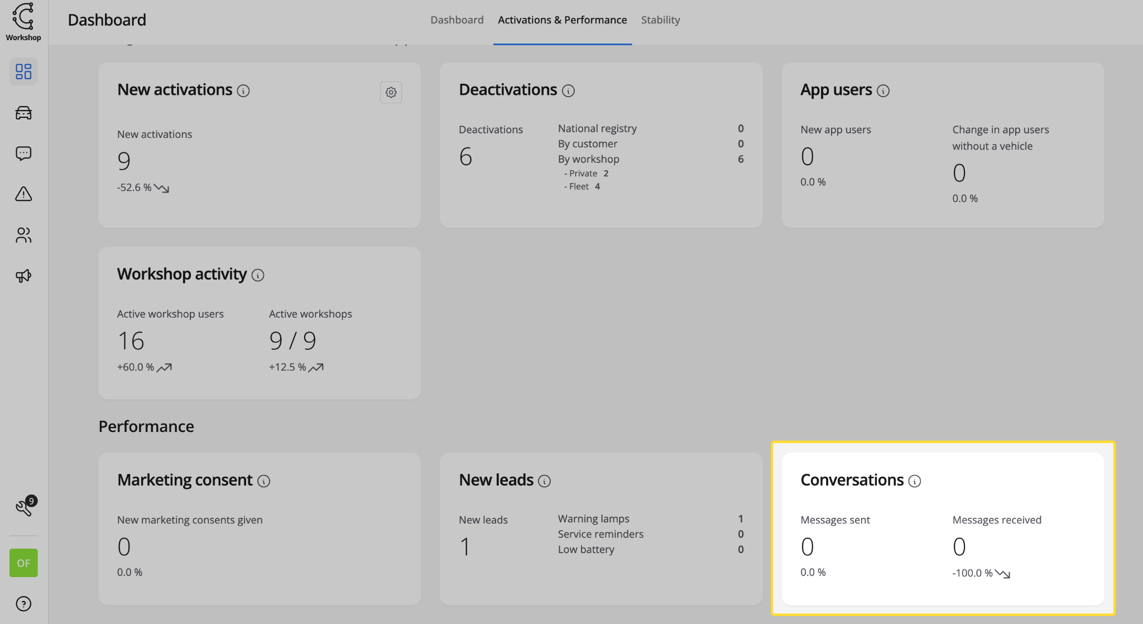Open the dashboard grid icon in sidebar

[23, 71]
